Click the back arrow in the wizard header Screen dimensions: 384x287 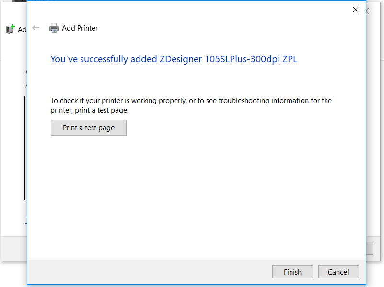(x=36, y=28)
